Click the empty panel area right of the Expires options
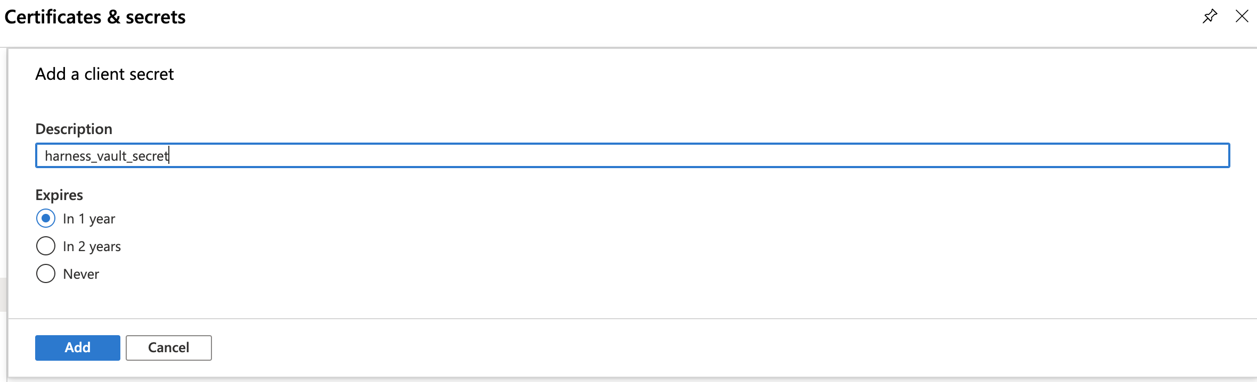Image resolution: width=1257 pixels, height=382 pixels. coord(639,246)
